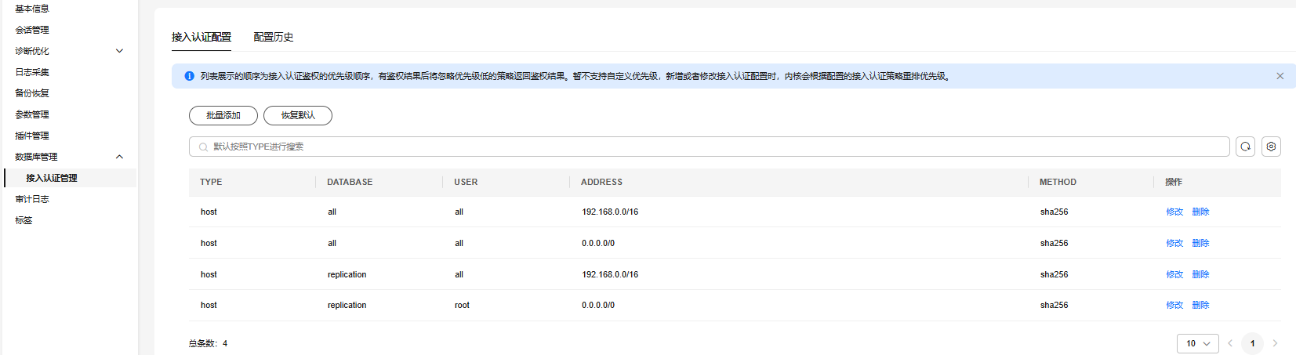
Task: Click the 恢复默认 button
Action: coord(298,115)
